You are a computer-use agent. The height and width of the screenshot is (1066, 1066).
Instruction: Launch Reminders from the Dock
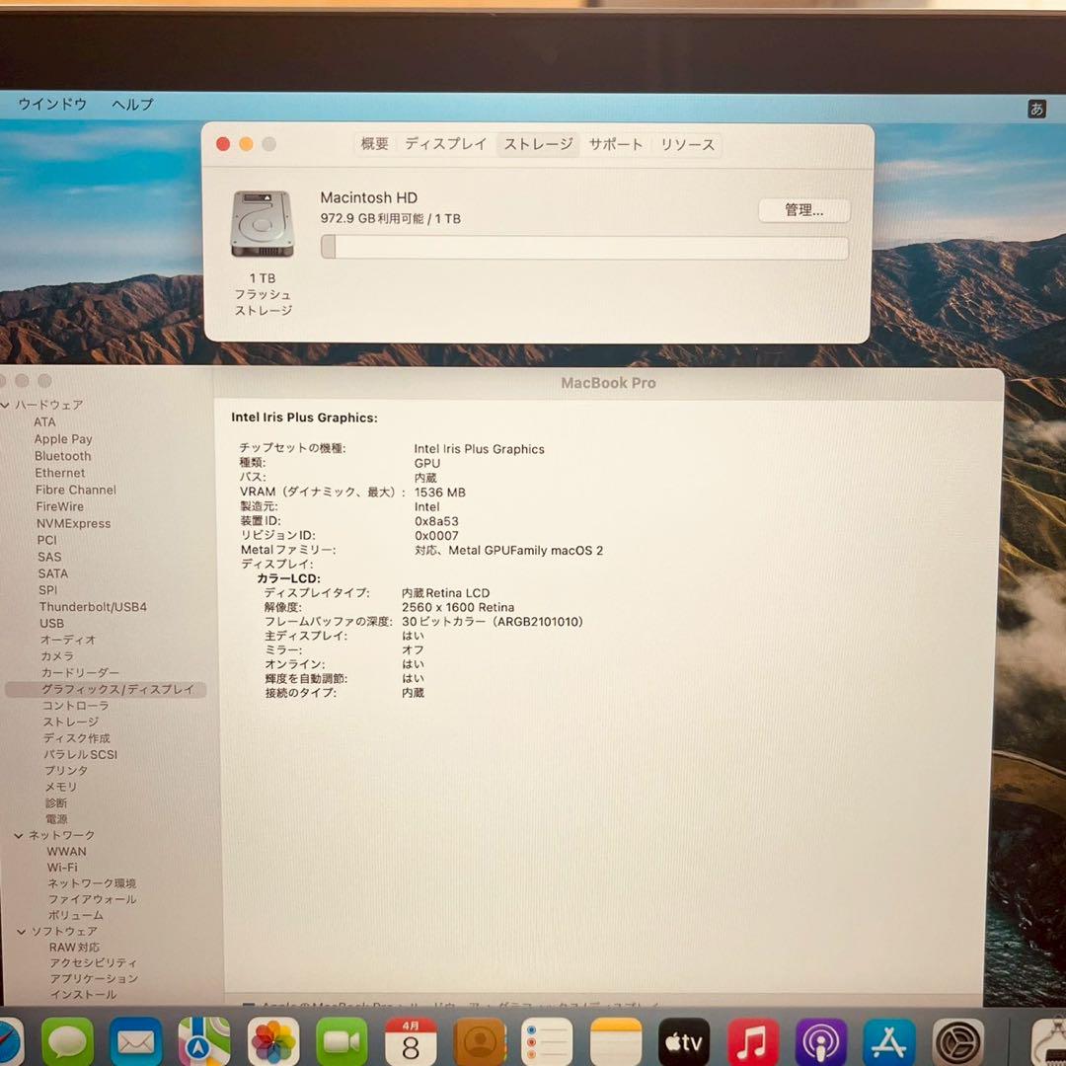[547, 1041]
